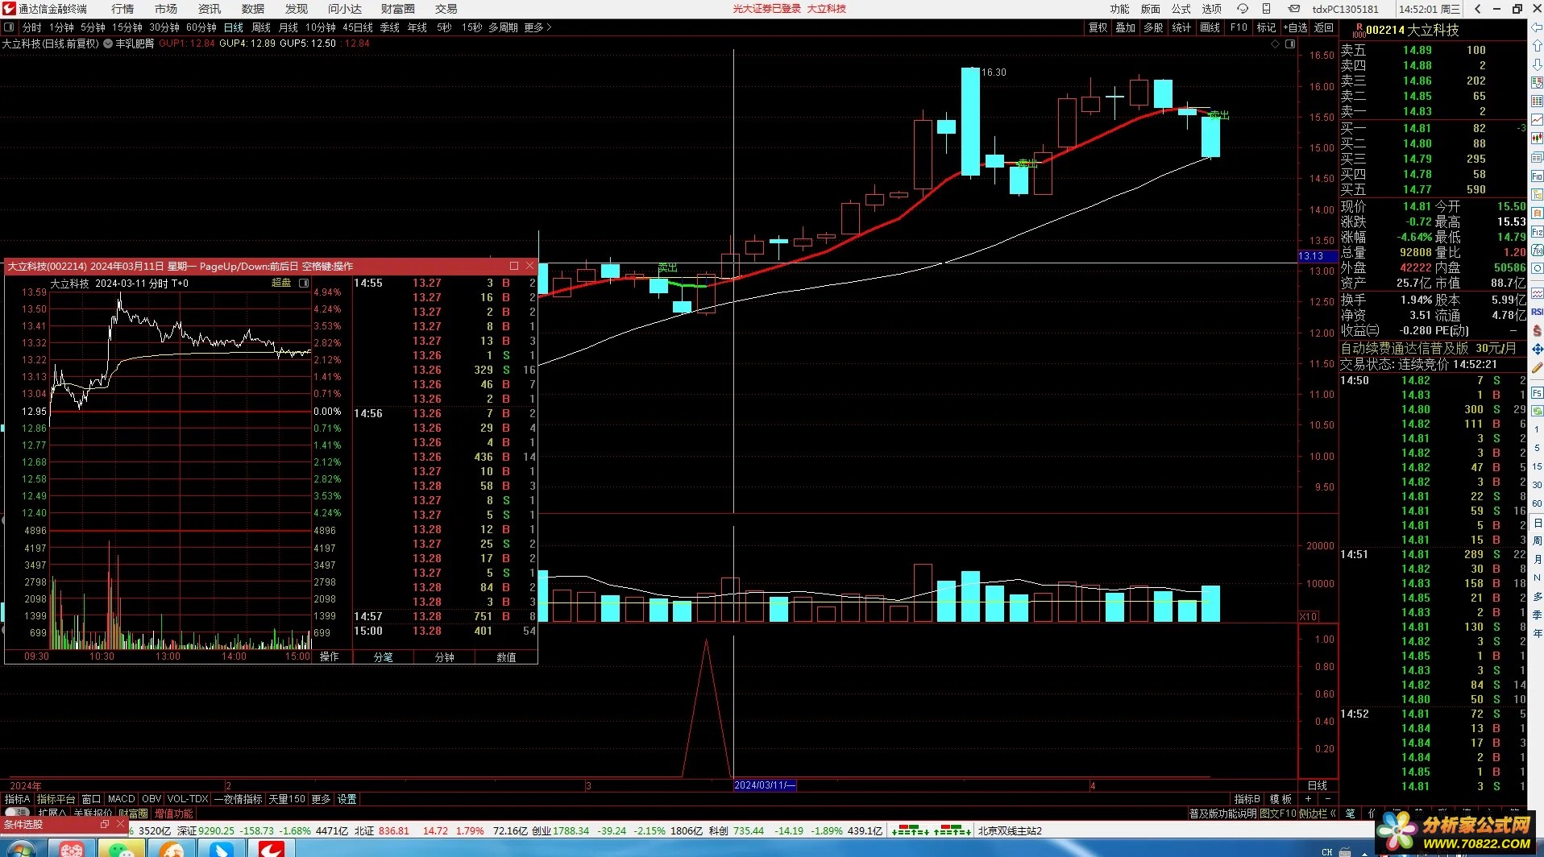
Task: Open the 图文F10 link
Action: point(1278,814)
